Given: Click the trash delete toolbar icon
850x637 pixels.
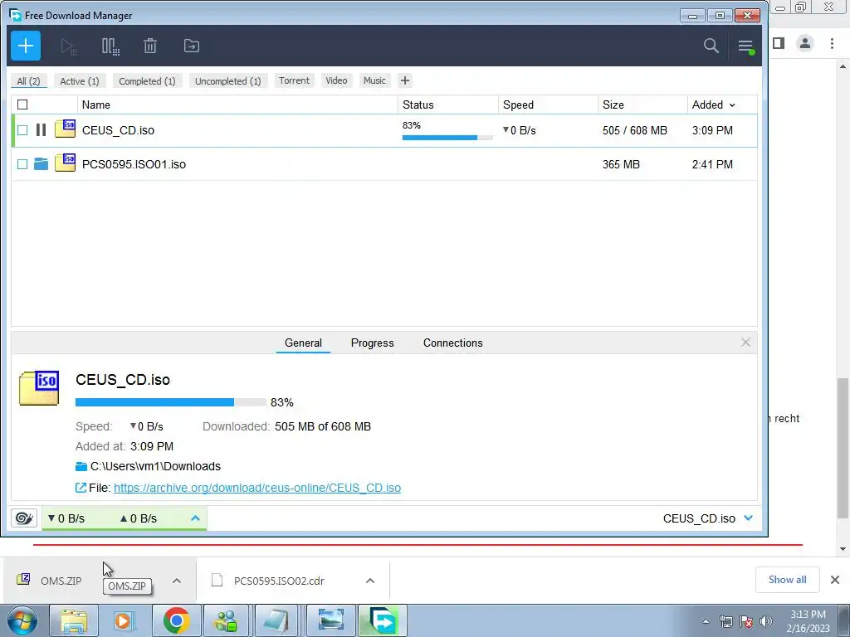Looking at the screenshot, I should click(150, 46).
